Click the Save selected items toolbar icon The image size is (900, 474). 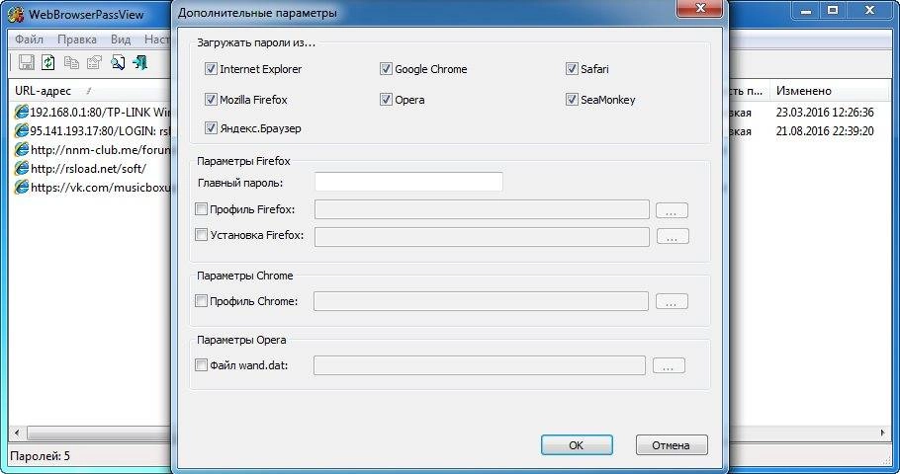(27, 62)
